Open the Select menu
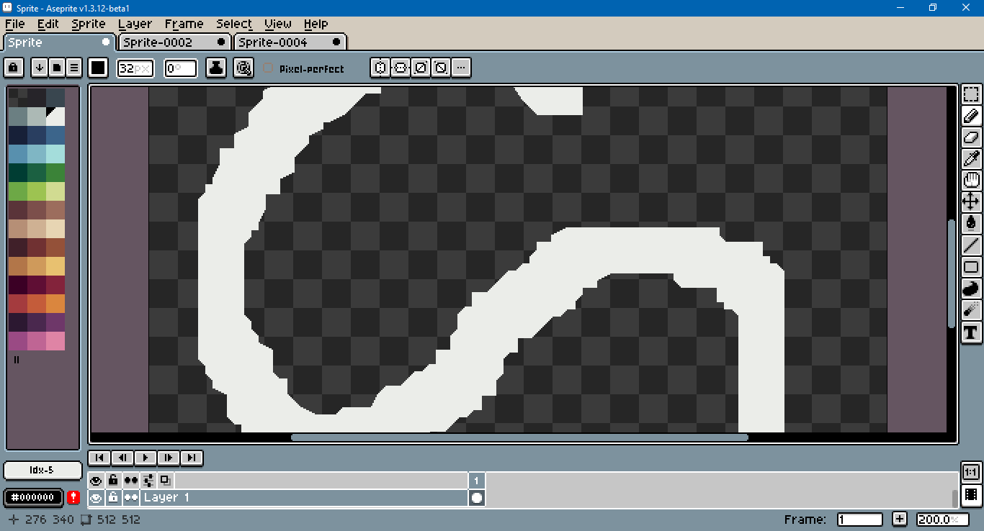This screenshot has height=531, width=984. click(234, 24)
